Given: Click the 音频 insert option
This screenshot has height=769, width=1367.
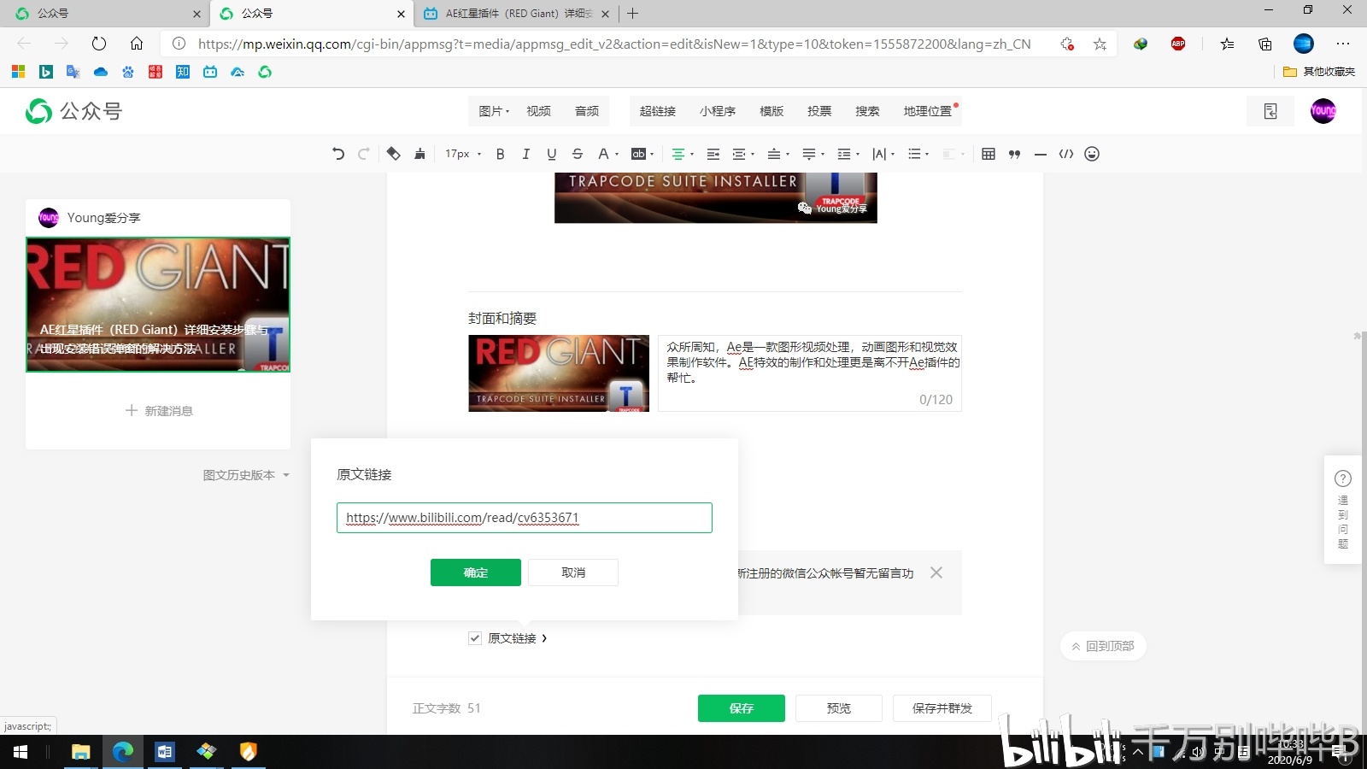Looking at the screenshot, I should (587, 111).
